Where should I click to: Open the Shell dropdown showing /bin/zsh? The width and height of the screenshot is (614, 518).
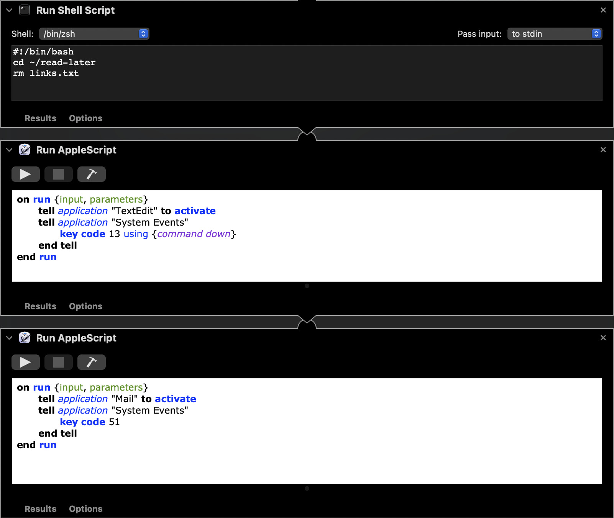point(94,34)
